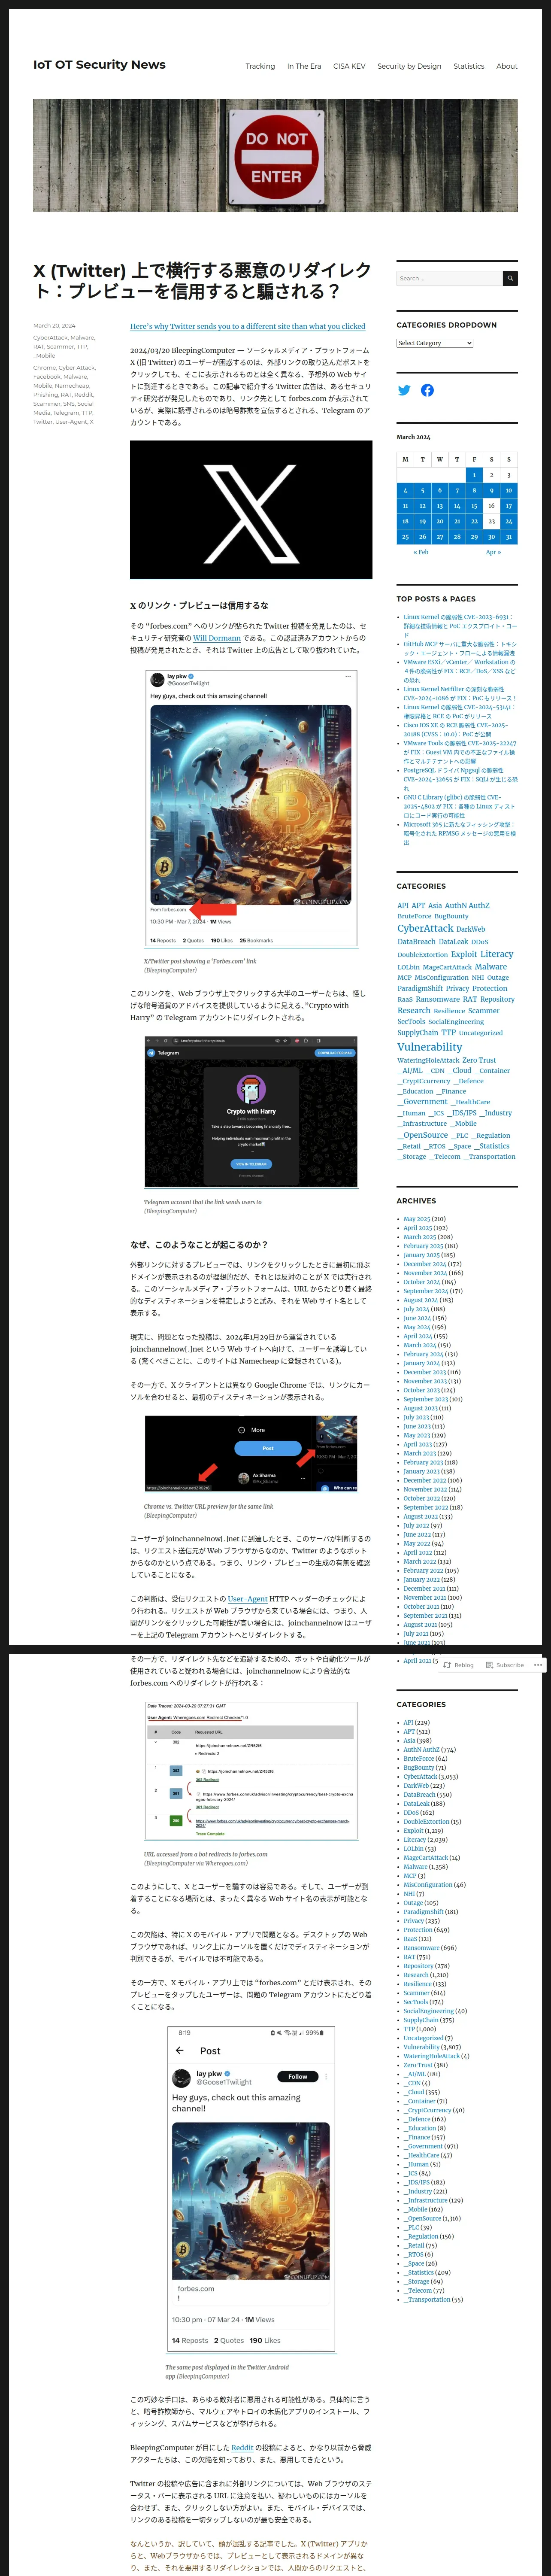Open the Do Not Enter header image
The height and width of the screenshot is (2576, 551).
pos(275,155)
